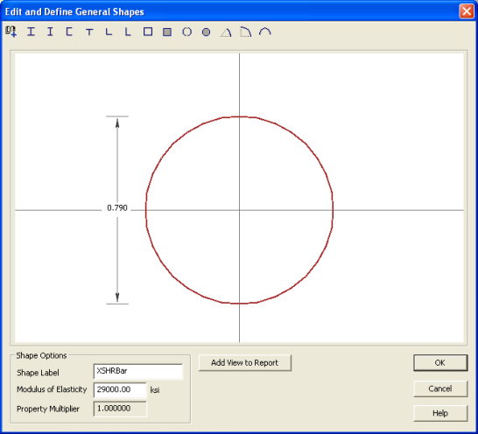Confirm the shape with OK
Viewport: 478px width, 434px height.
click(440, 362)
